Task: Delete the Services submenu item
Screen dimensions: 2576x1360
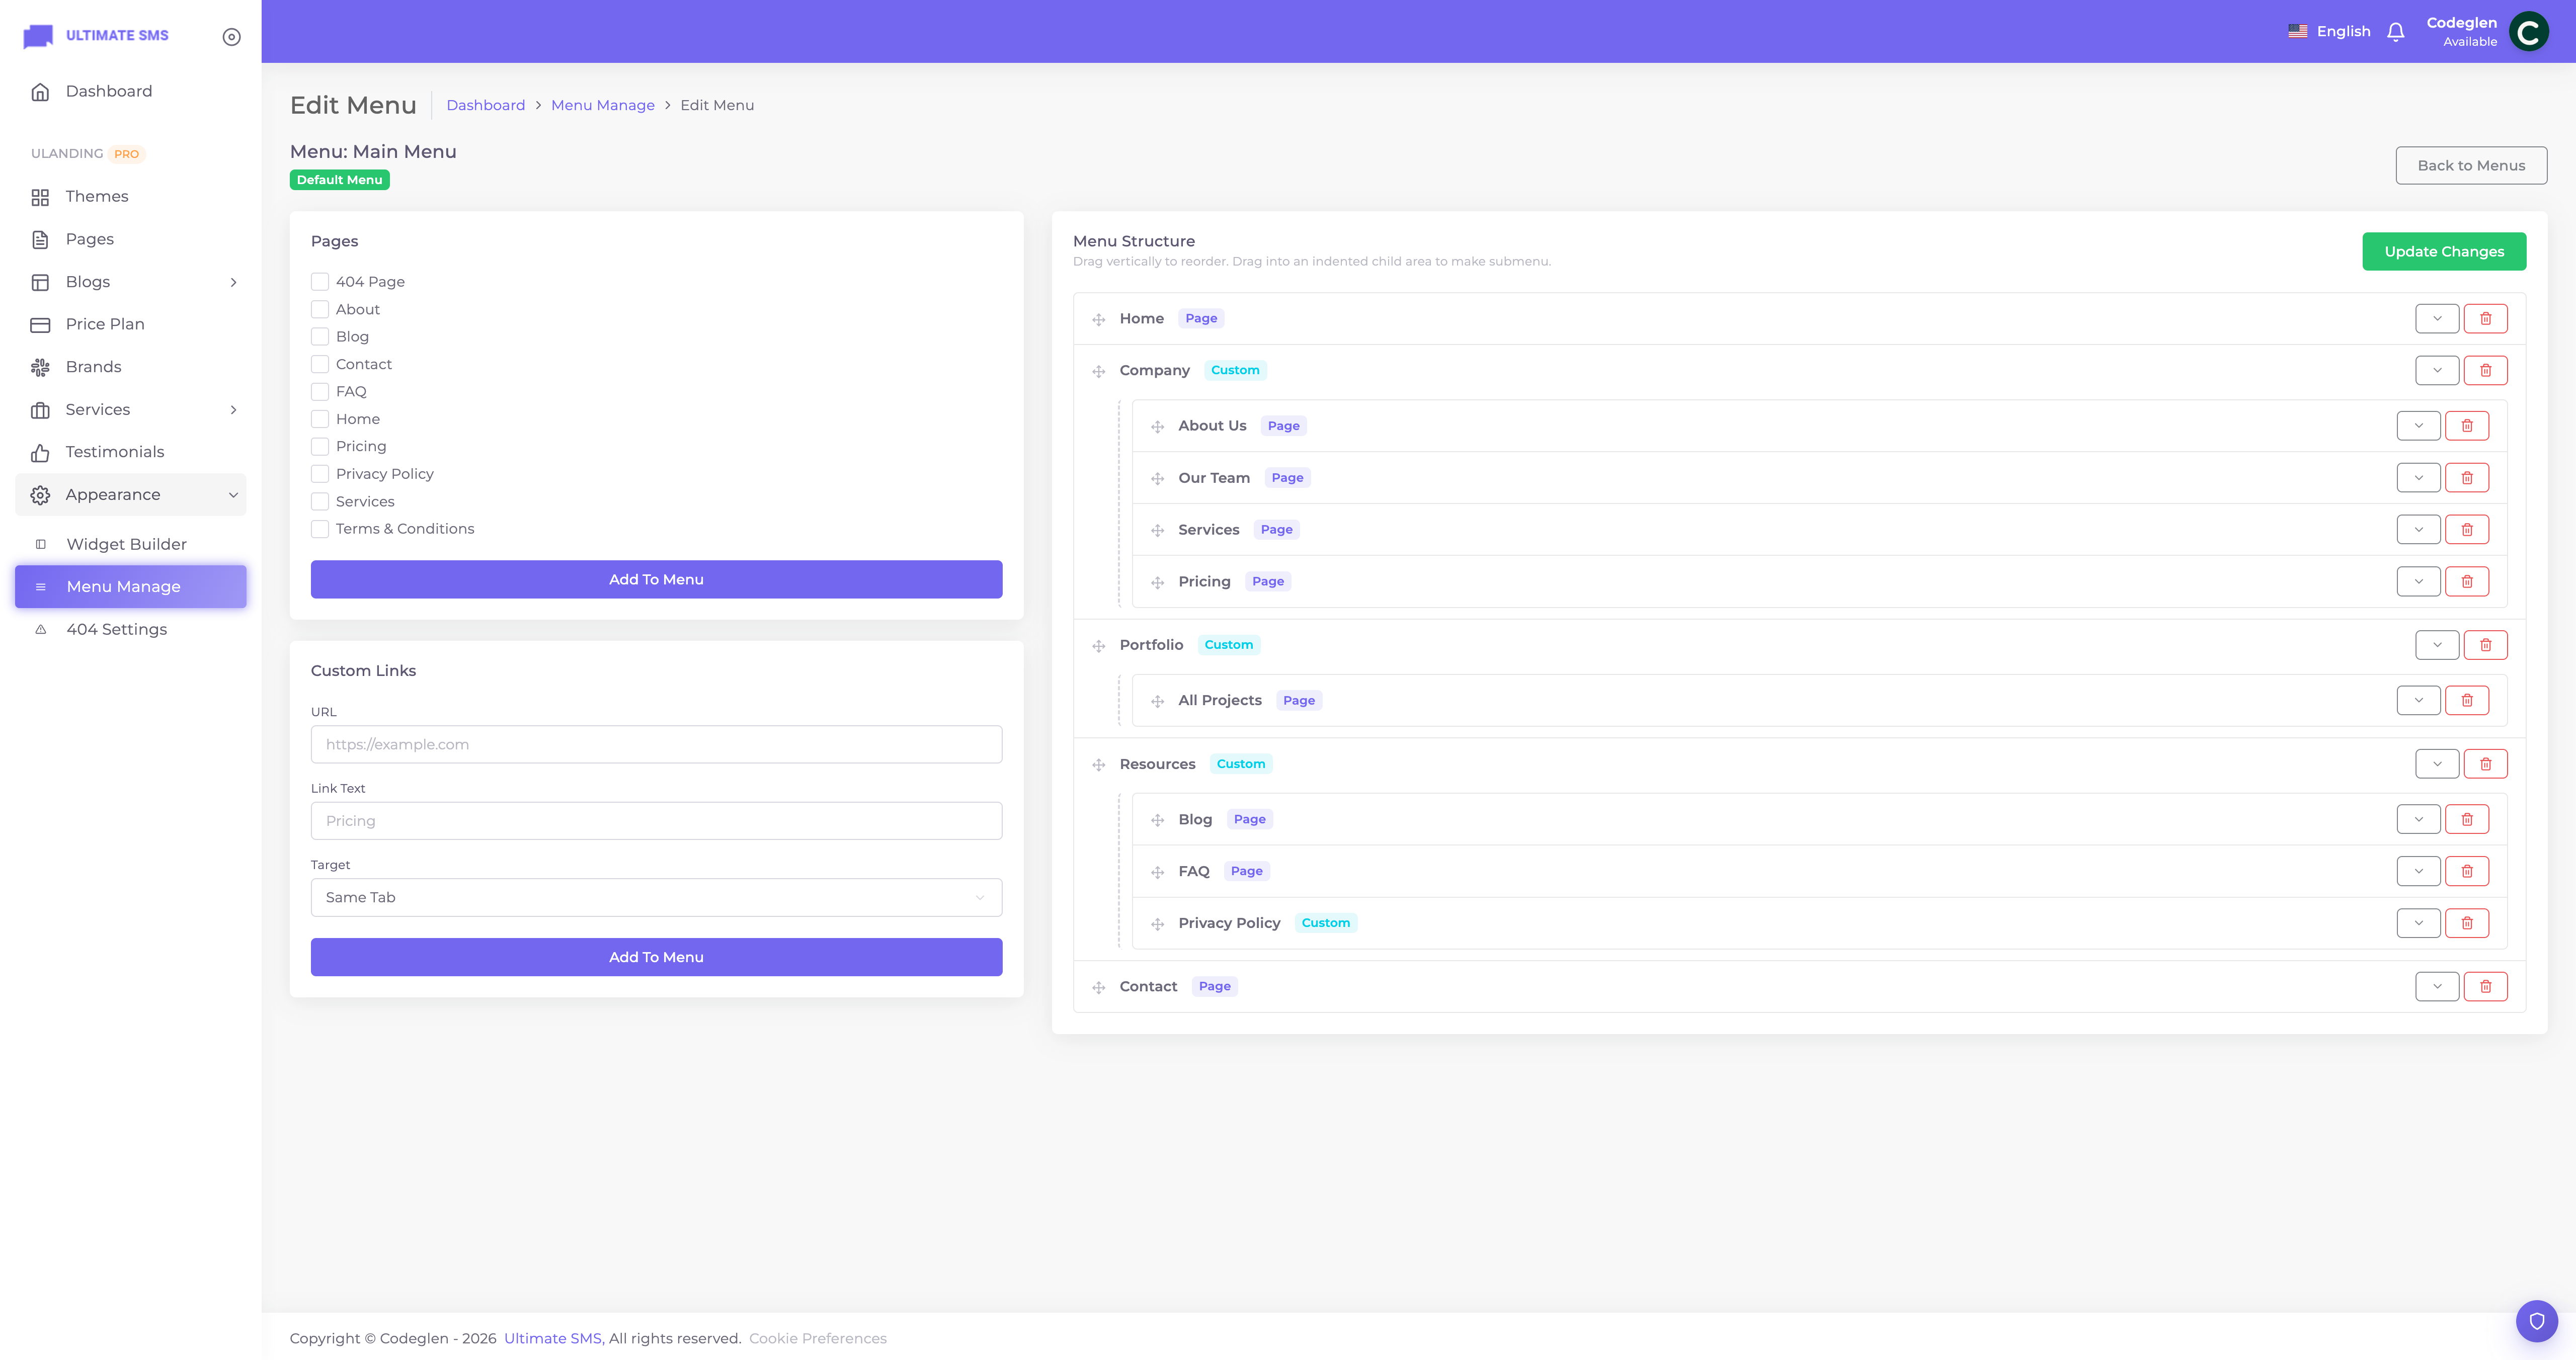Action: (x=2467, y=530)
